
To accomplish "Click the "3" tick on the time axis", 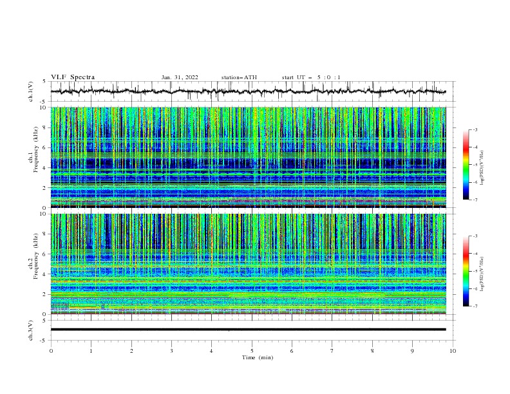I will [x=171, y=351].
